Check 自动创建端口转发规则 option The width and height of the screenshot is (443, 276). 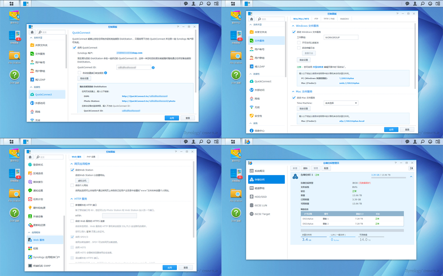pyautogui.click(x=79, y=73)
